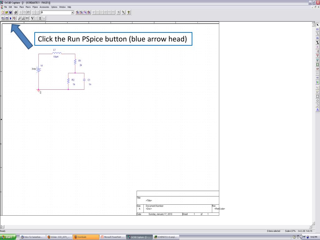This screenshot has width=320, height=240.
Task: Click the Windows start button
Action: (8, 237)
